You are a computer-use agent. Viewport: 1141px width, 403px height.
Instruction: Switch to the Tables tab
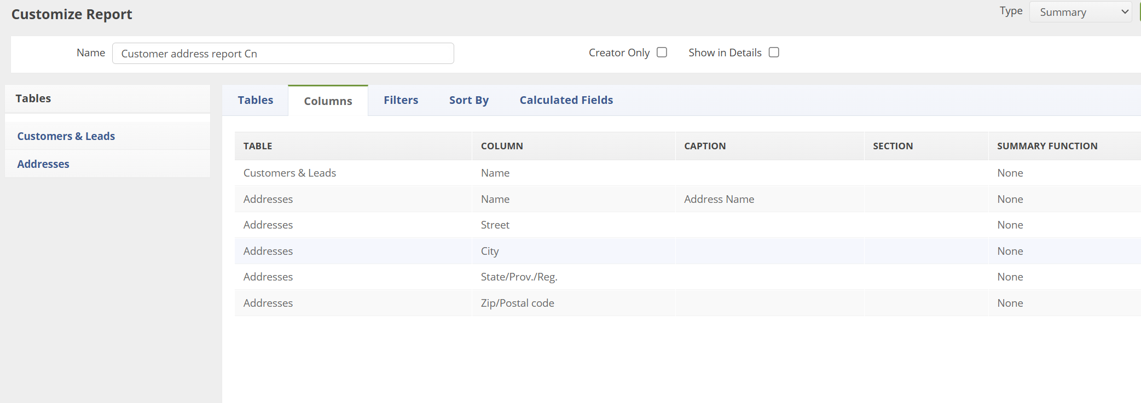tap(255, 100)
